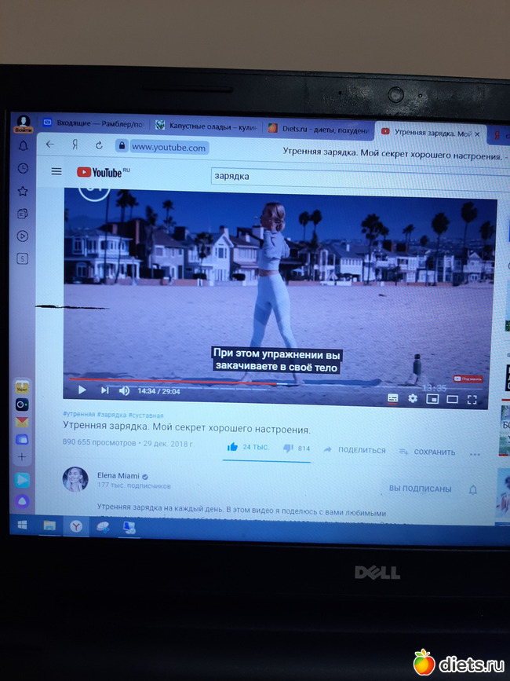Click the ПОДЕЛИТЬСЯ share button
This screenshot has width=510, height=681.
point(355,450)
